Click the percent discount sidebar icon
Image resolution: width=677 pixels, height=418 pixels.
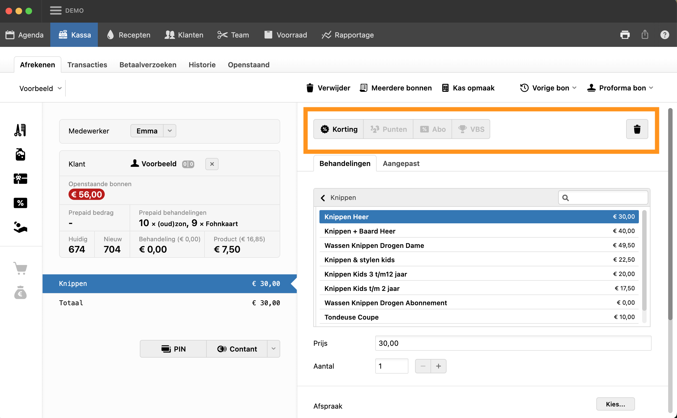20,203
